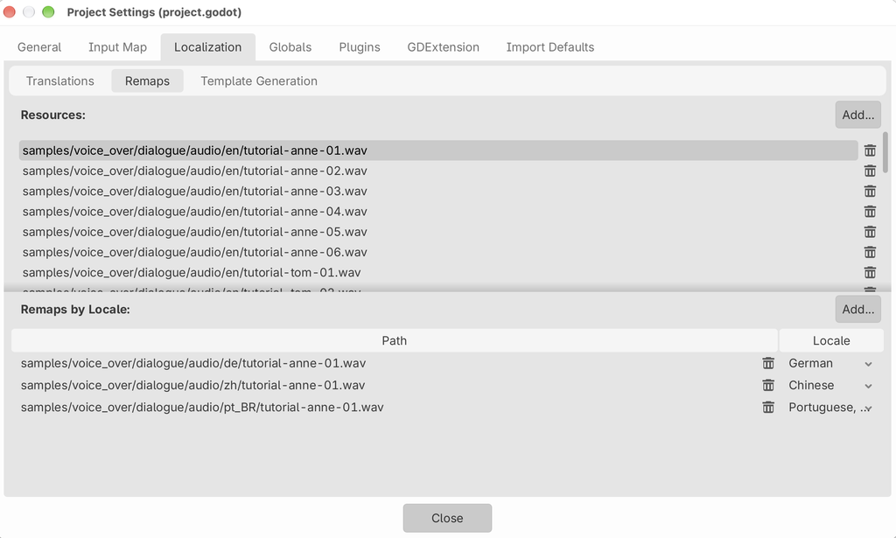Click the Path column header
The height and width of the screenshot is (538, 896).
[x=395, y=340]
